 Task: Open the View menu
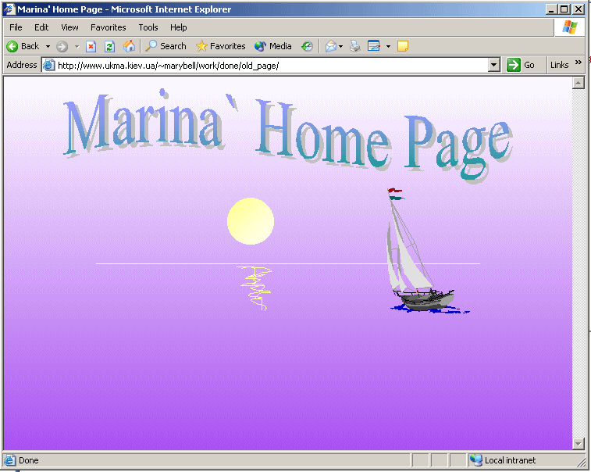(69, 27)
